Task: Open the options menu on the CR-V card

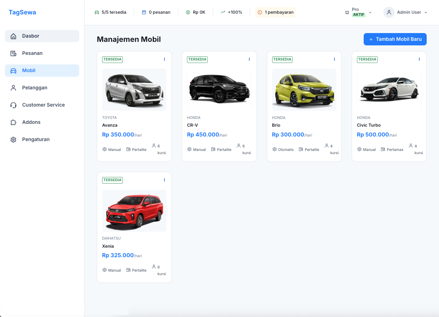Action: tap(249, 59)
